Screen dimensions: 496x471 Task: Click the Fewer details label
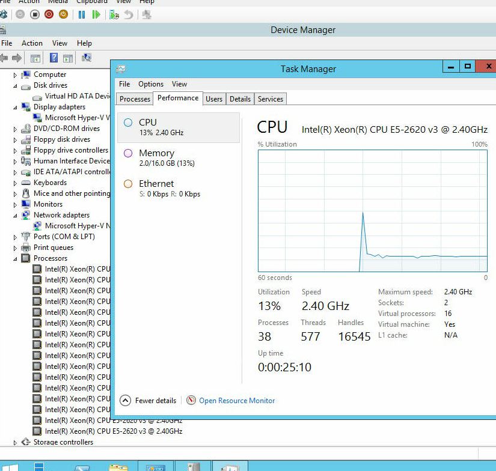click(x=156, y=401)
